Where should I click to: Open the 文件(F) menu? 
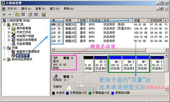click(12, 9)
